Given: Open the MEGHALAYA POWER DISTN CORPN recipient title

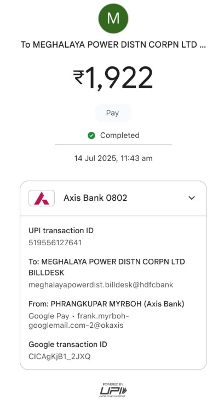Looking at the screenshot, I should pos(113,44).
